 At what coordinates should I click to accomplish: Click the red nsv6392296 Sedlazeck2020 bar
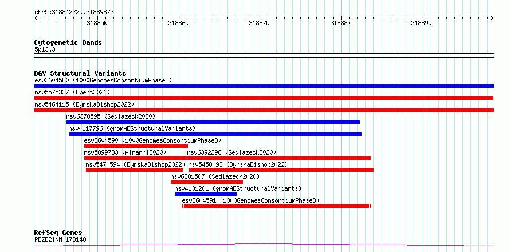[x=279, y=158]
